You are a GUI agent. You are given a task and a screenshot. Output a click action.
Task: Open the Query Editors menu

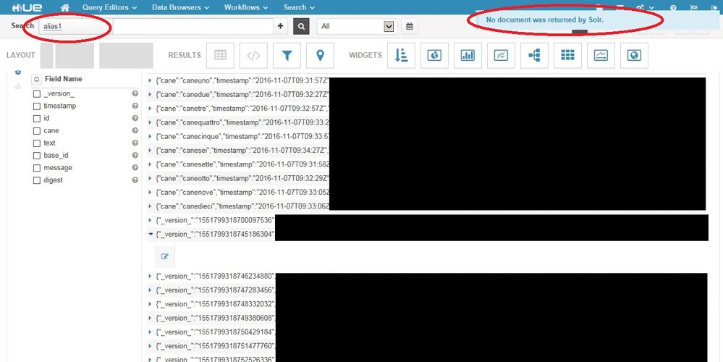[x=110, y=7]
